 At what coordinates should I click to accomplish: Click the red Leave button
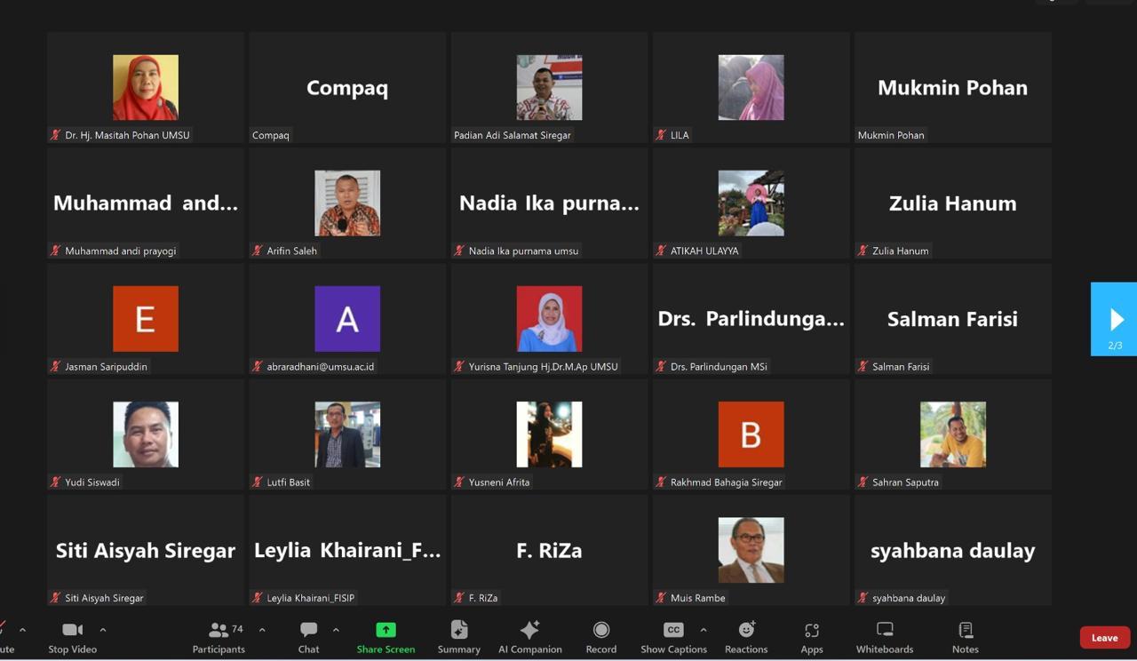tap(1104, 638)
